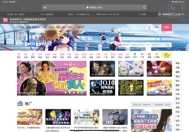The width and height of the screenshot is (189, 132).
Task: Tap the Safari share icon
Action: (165, 7)
